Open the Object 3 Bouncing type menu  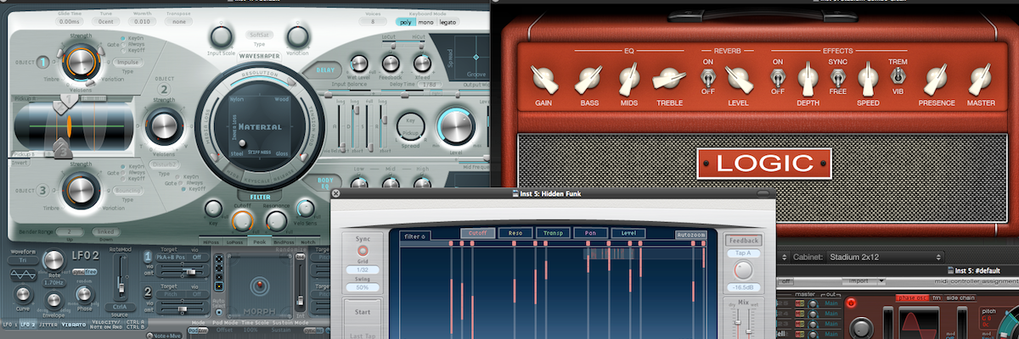coord(128,191)
